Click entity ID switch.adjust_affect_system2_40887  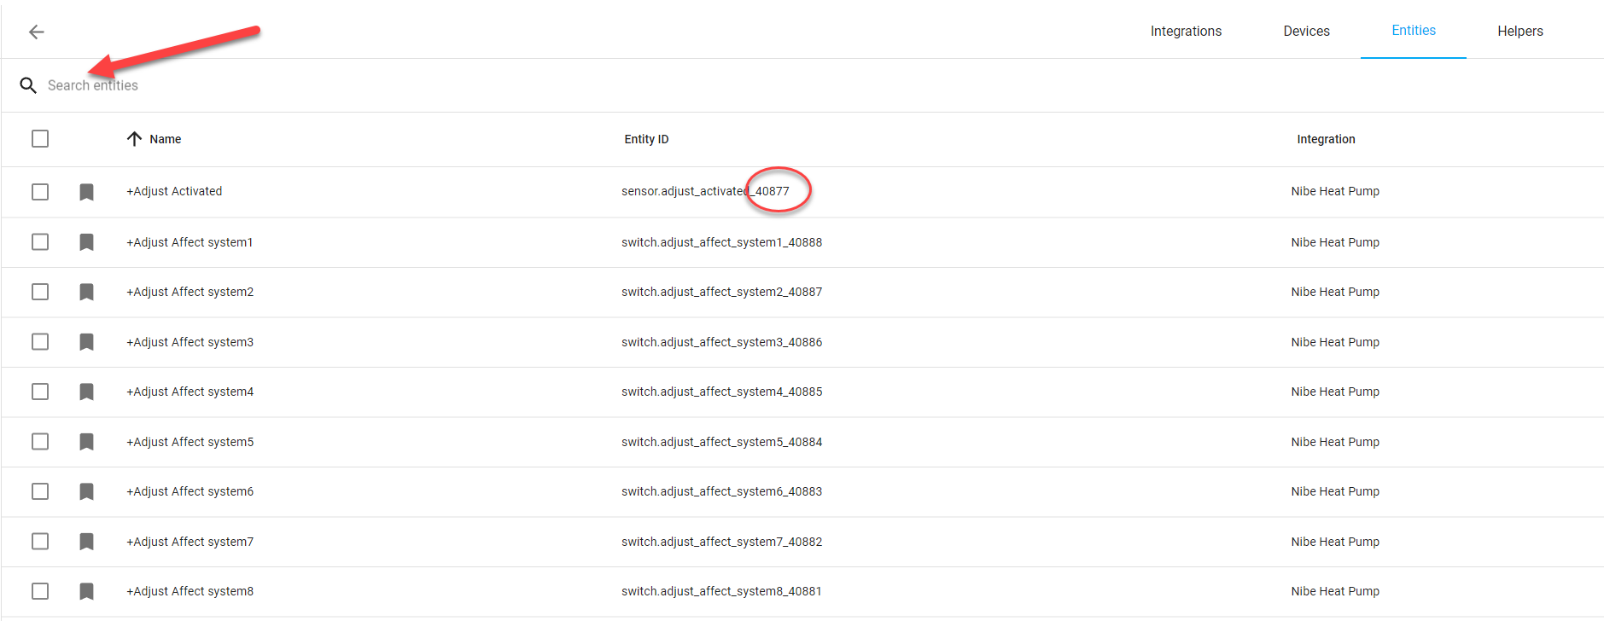point(721,292)
